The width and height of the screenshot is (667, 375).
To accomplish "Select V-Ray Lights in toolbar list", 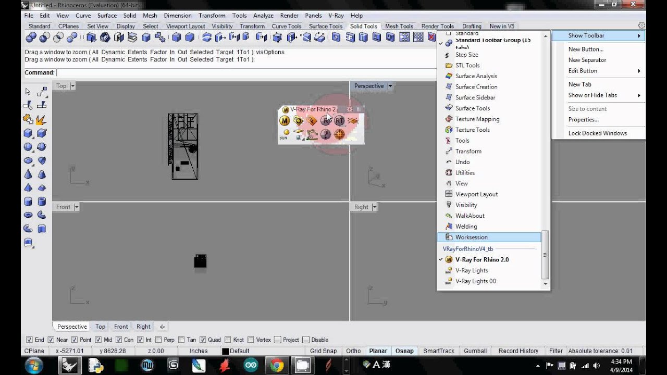I will 472,270.
